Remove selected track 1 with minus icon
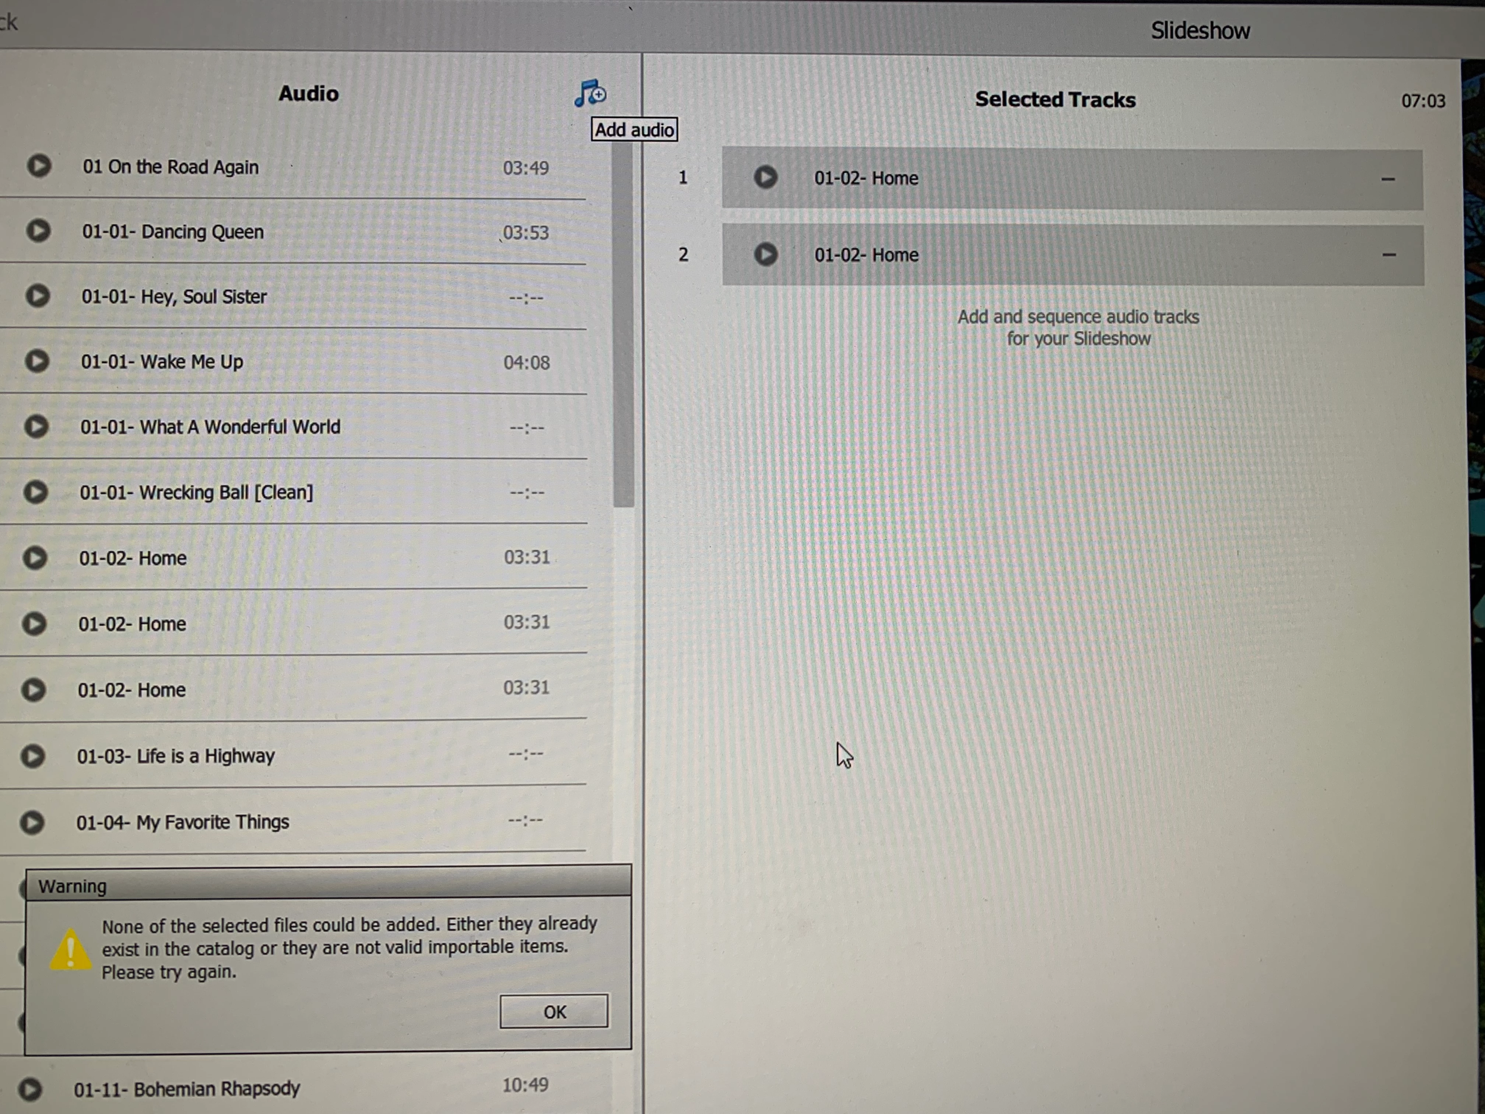The image size is (1485, 1114). click(x=1388, y=179)
